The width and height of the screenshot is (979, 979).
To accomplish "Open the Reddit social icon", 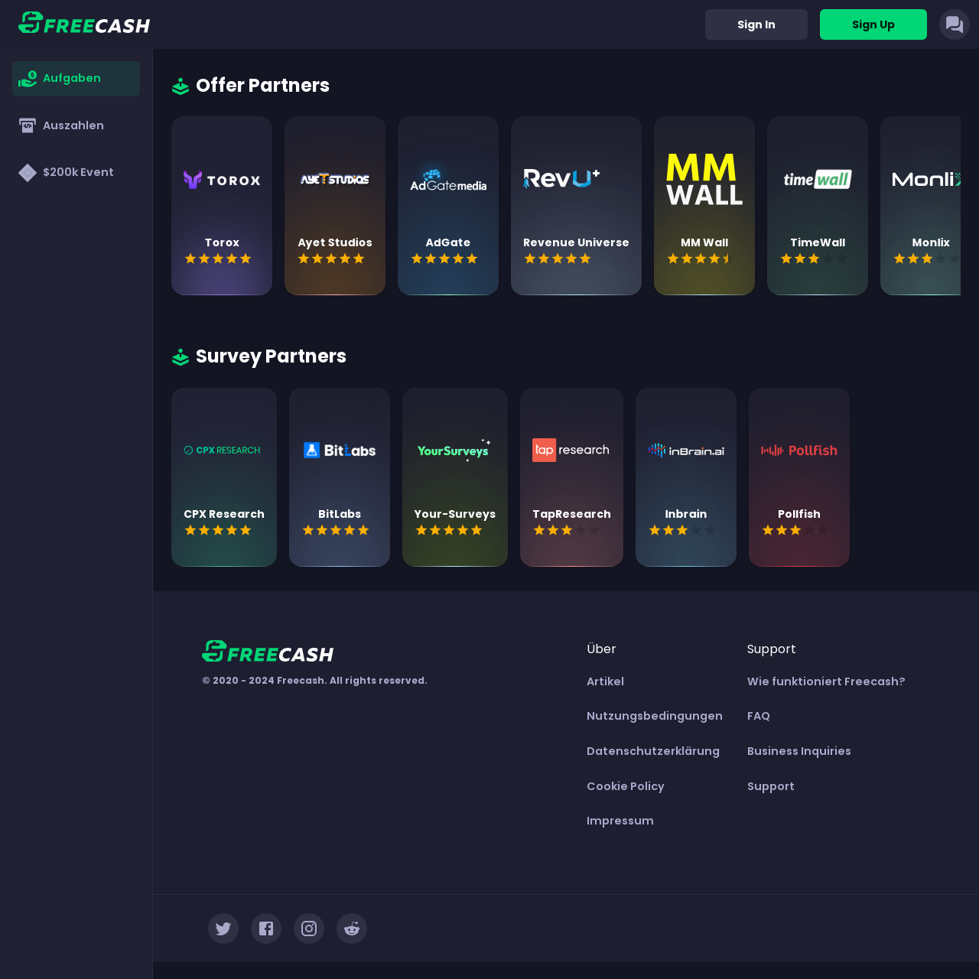I will pos(352,929).
